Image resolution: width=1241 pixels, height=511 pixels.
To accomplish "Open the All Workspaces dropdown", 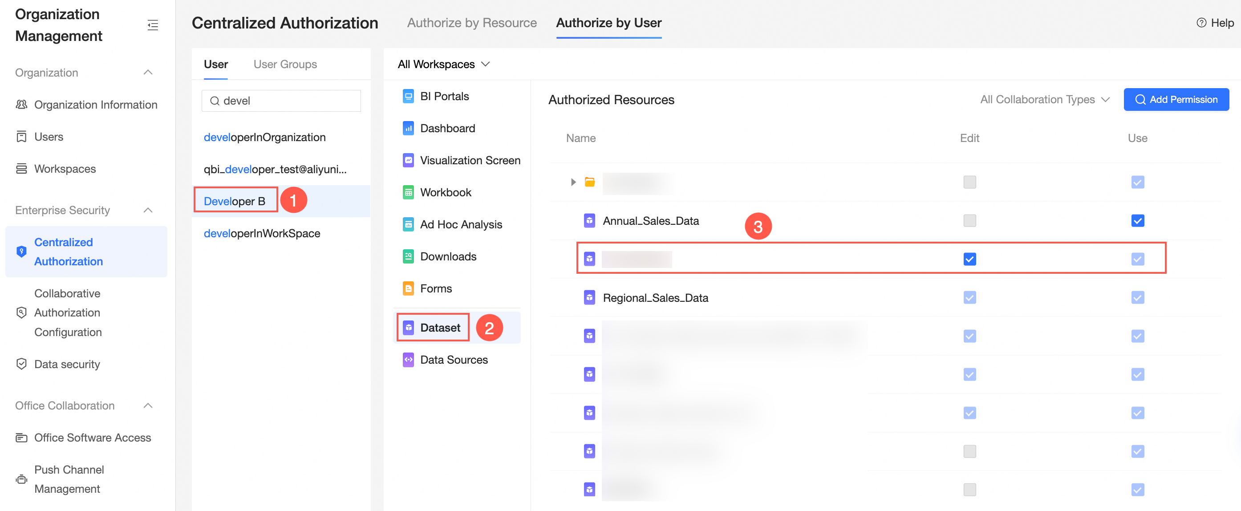I will coord(443,64).
